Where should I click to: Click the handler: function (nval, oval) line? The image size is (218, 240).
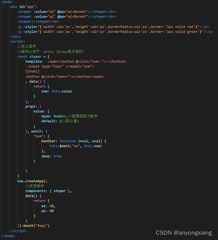(x=74, y=141)
